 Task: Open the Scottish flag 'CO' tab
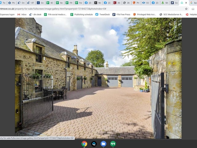(146, 3)
